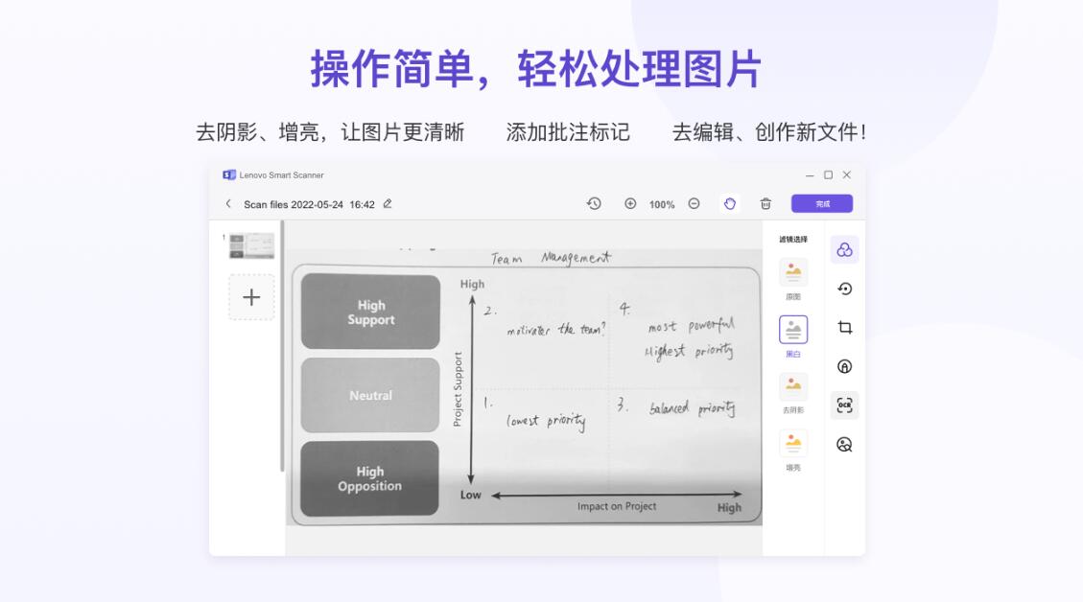Delete the scan with trash icon
The width and height of the screenshot is (1083, 602).
[x=765, y=203]
